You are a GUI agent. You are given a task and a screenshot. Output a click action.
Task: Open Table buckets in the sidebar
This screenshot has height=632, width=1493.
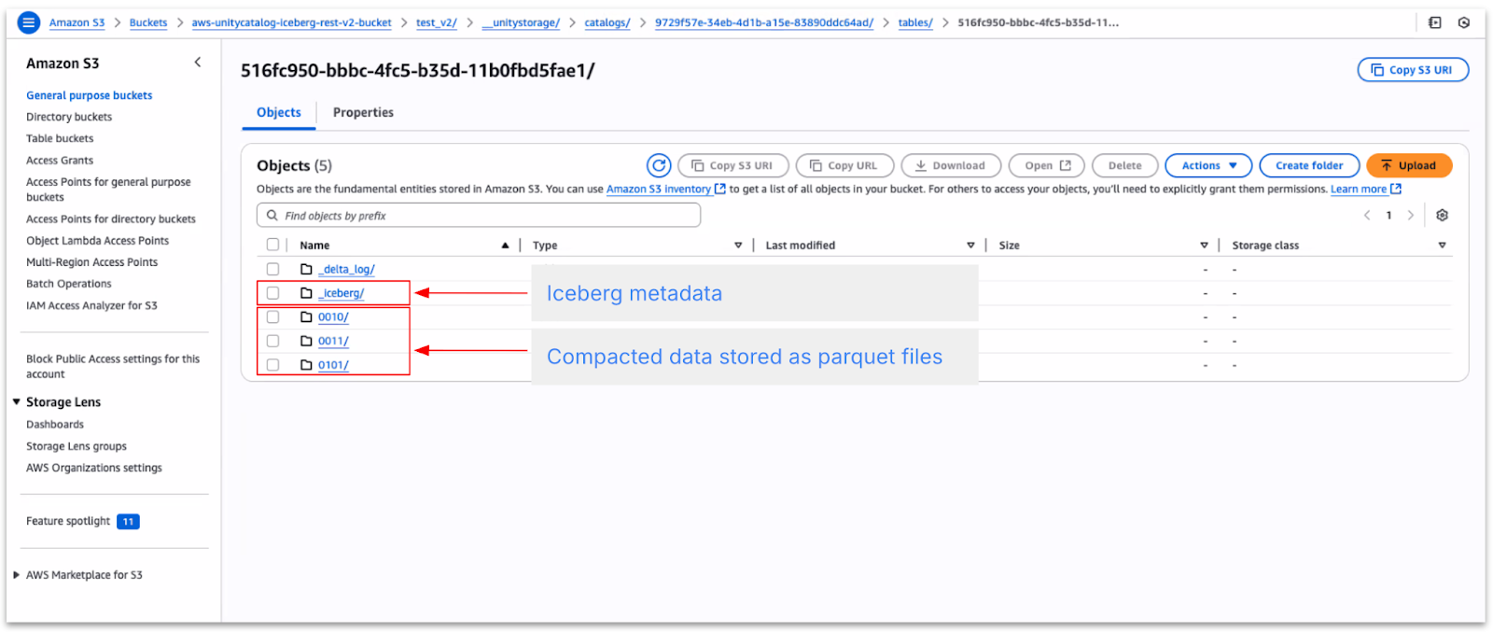(x=60, y=138)
